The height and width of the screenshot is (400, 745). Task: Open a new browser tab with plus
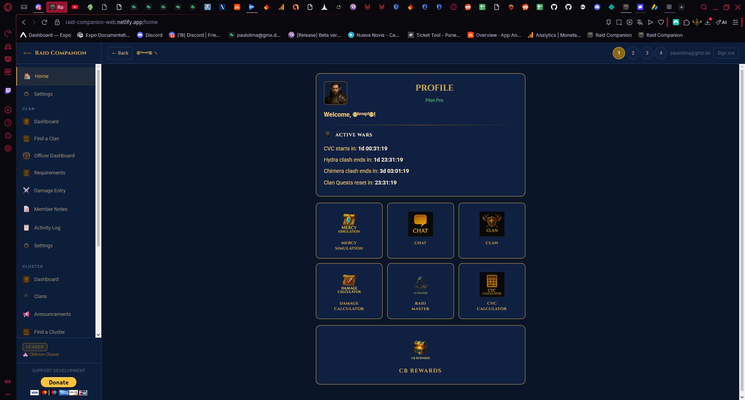(x=681, y=7)
